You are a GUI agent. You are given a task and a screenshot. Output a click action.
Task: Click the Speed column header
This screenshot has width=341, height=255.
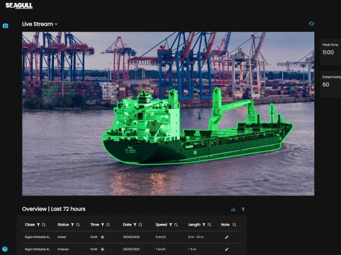click(x=161, y=224)
